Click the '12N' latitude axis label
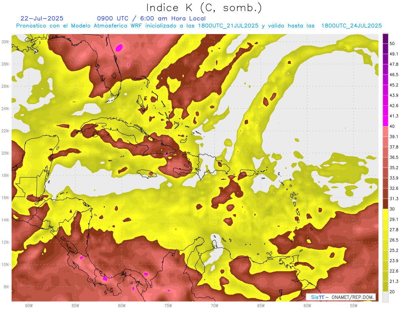The height and width of the screenshot is (310, 401). 5,242
